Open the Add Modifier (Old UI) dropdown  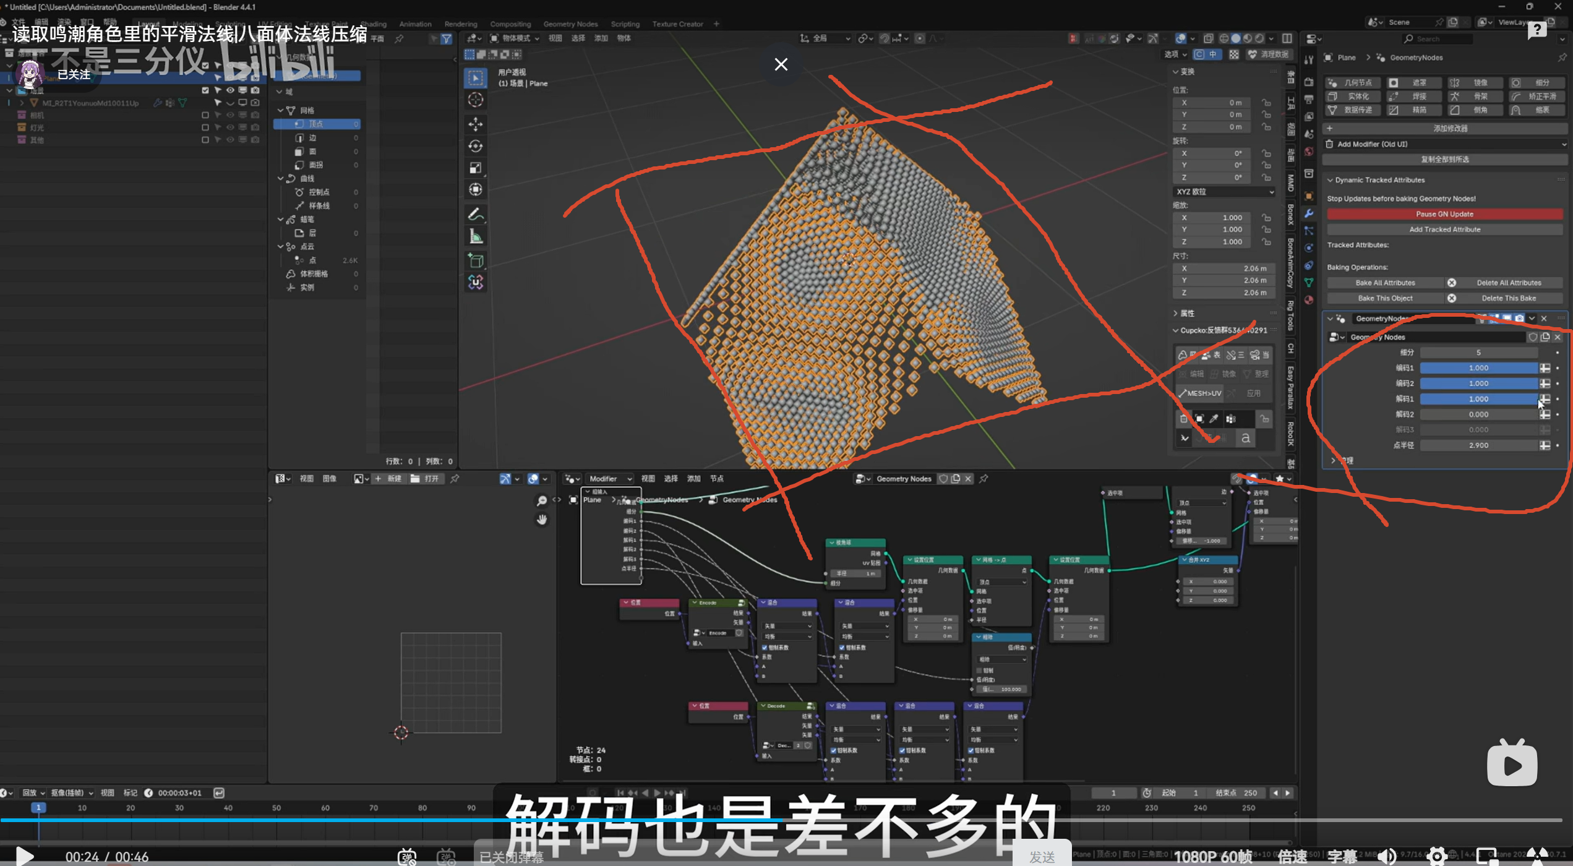1445,144
